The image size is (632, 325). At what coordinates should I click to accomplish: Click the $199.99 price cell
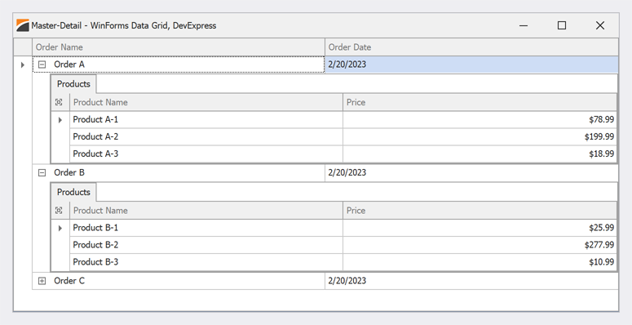click(x=480, y=137)
